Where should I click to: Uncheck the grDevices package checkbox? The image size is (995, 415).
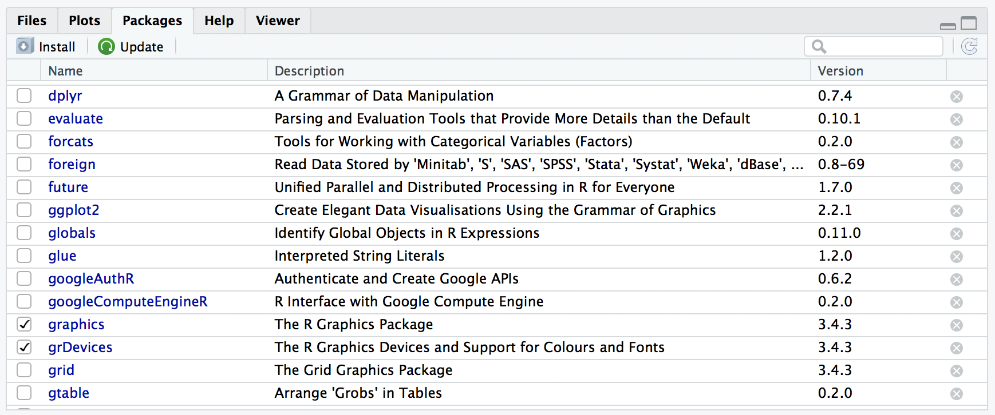click(24, 347)
